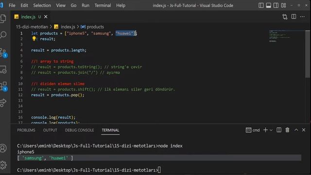Screen dimensions: 311x175
Task: Click the selected "huawei" string on line 1
Action: 125,34
